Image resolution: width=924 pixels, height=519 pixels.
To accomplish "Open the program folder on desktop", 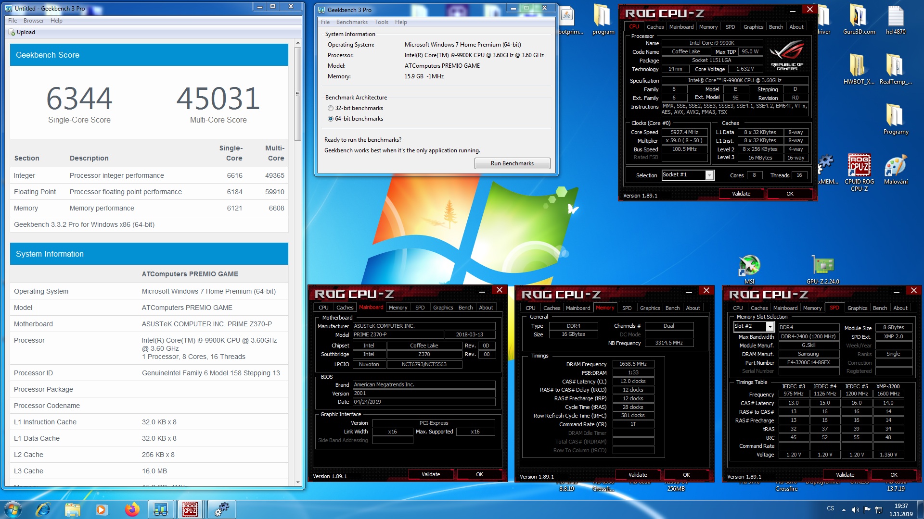I will tap(603, 19).
